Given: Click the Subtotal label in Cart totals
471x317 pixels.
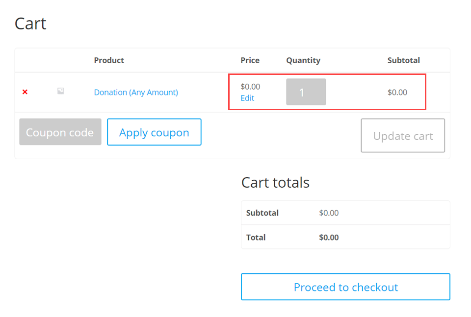Looking at the screenshot, I should tap(262, 213).
